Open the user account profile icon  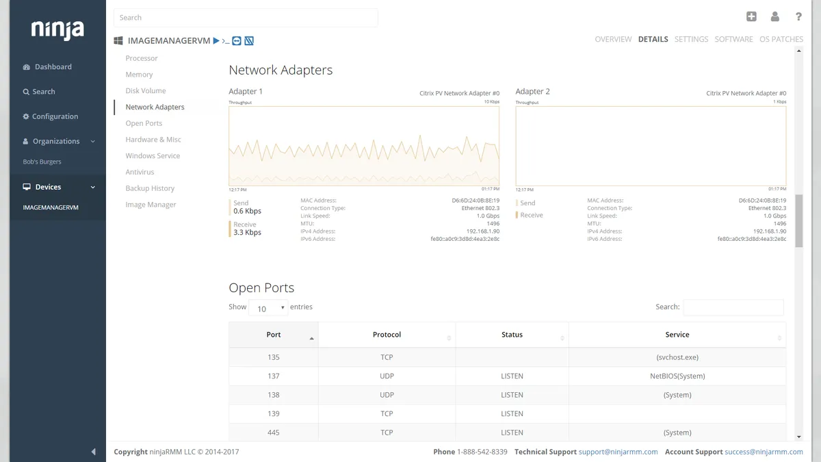click(774, 17)
